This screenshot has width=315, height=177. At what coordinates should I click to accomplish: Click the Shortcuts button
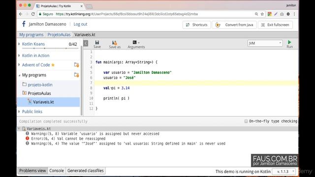tap(196, 25)
